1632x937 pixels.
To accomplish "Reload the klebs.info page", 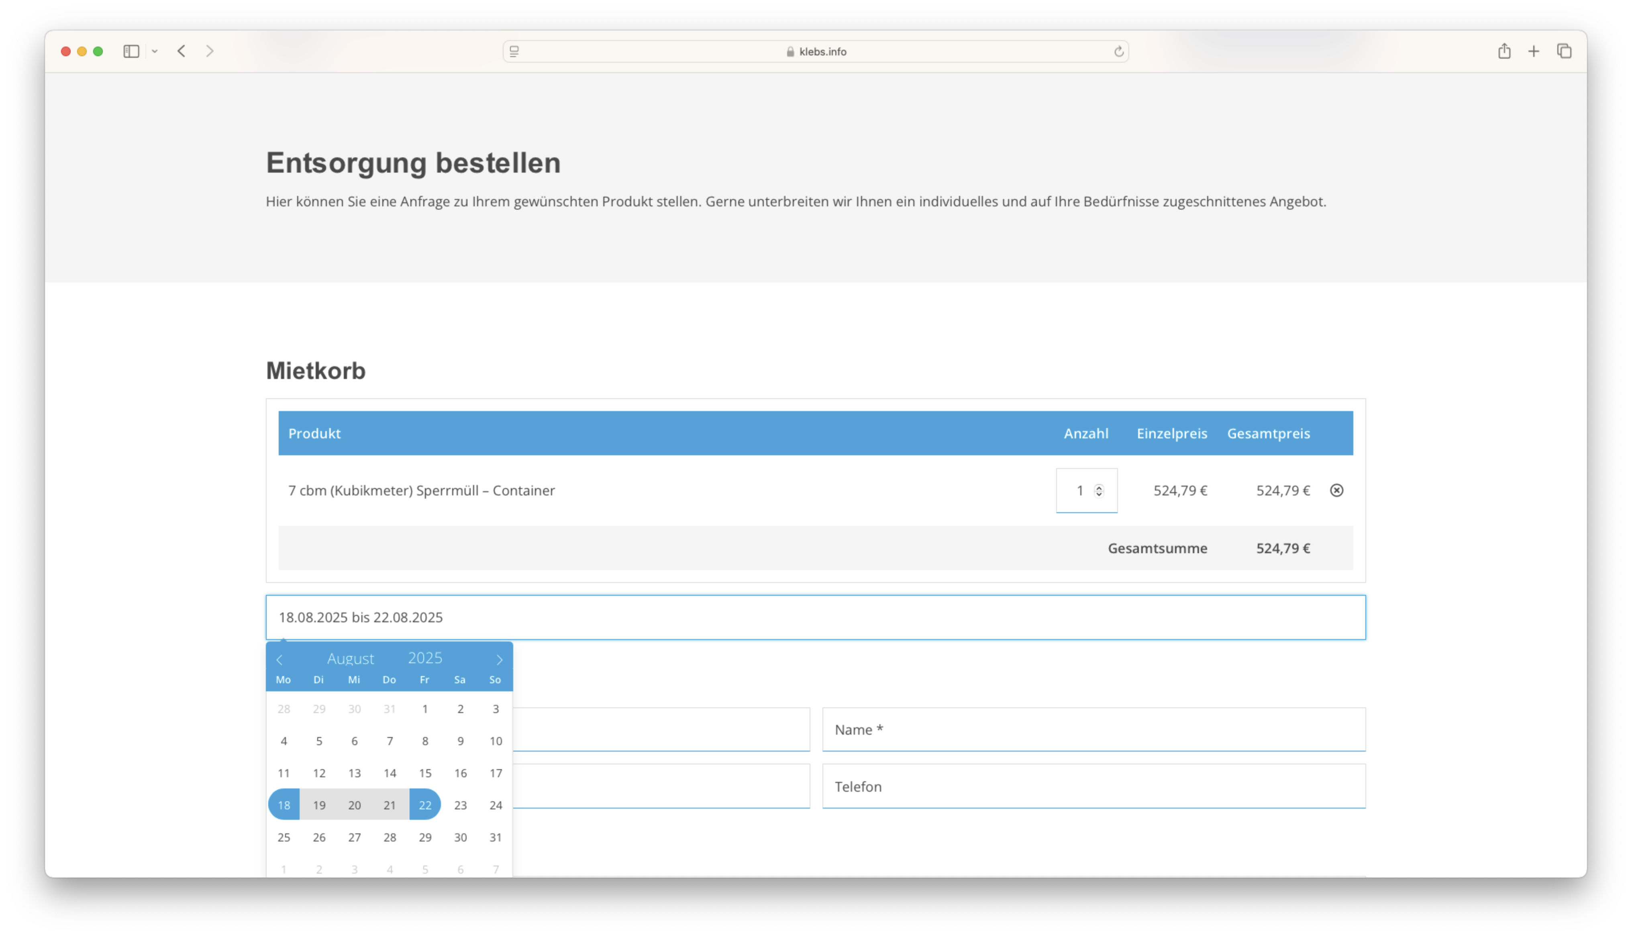I will (1118, 51).
